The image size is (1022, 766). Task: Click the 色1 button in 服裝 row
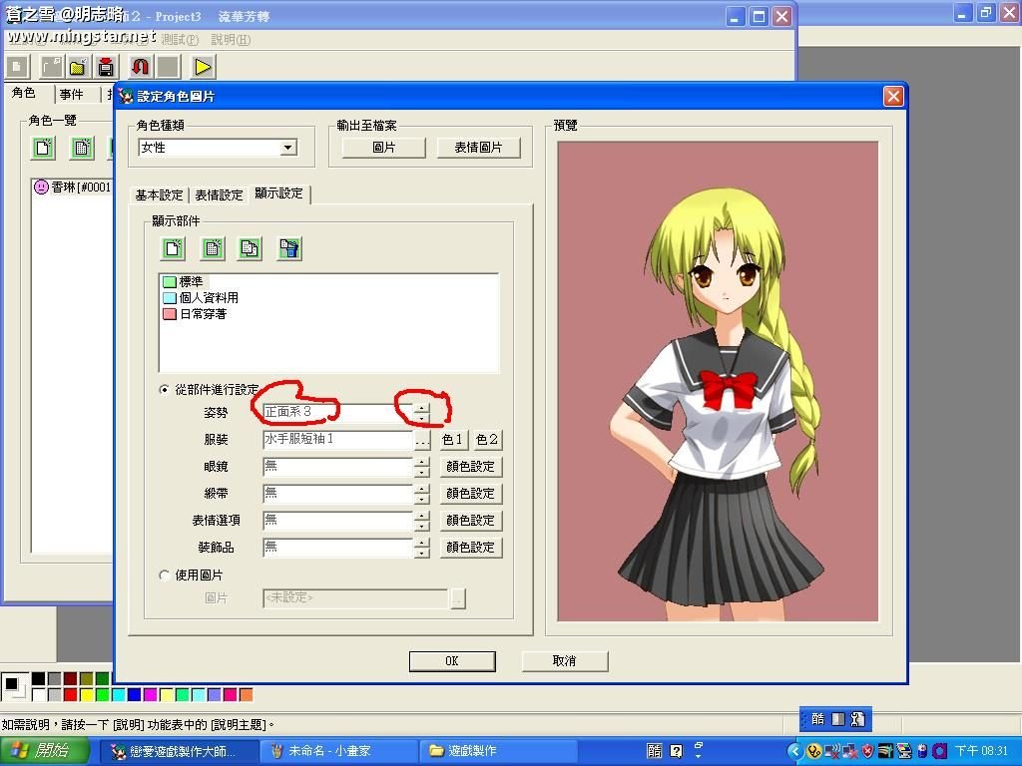pyautogui.click(x=452, y=440)
